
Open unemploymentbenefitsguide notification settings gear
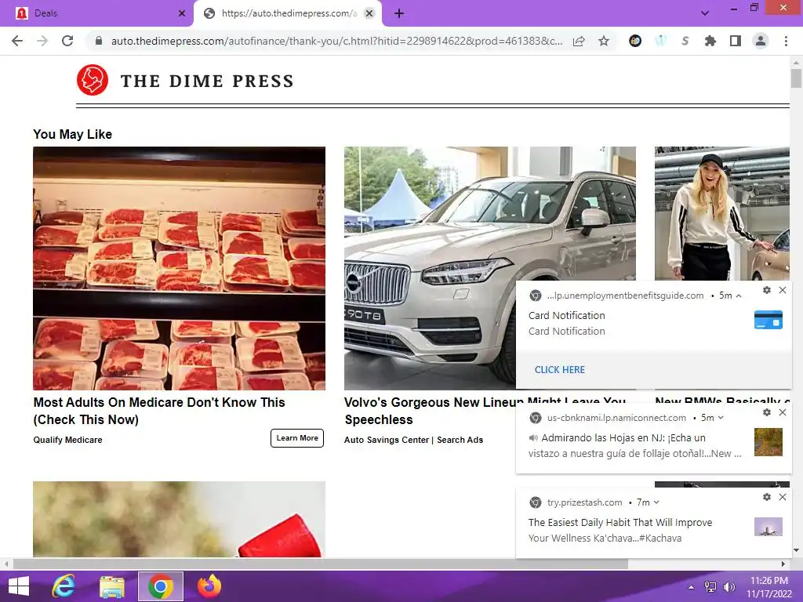pyautogui.click(x=767, y=290)
